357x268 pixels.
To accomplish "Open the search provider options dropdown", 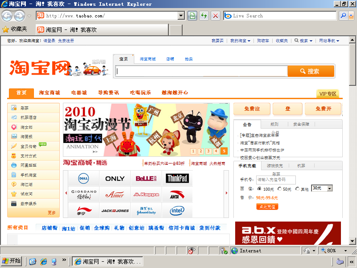I will (x=351, y=16).
